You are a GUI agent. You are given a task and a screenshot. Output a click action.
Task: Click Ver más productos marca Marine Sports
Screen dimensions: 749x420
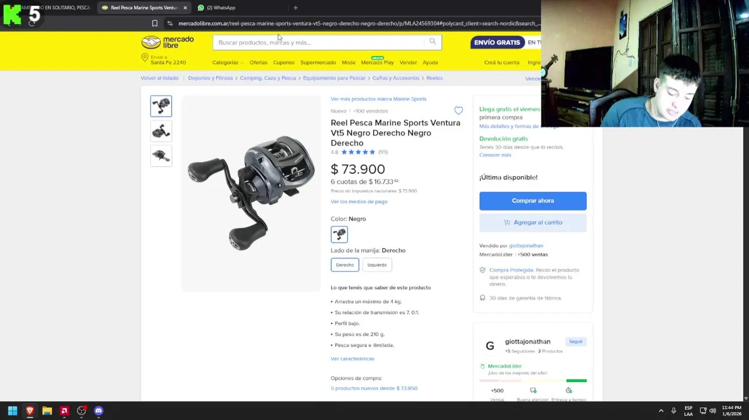click(378, 99)
